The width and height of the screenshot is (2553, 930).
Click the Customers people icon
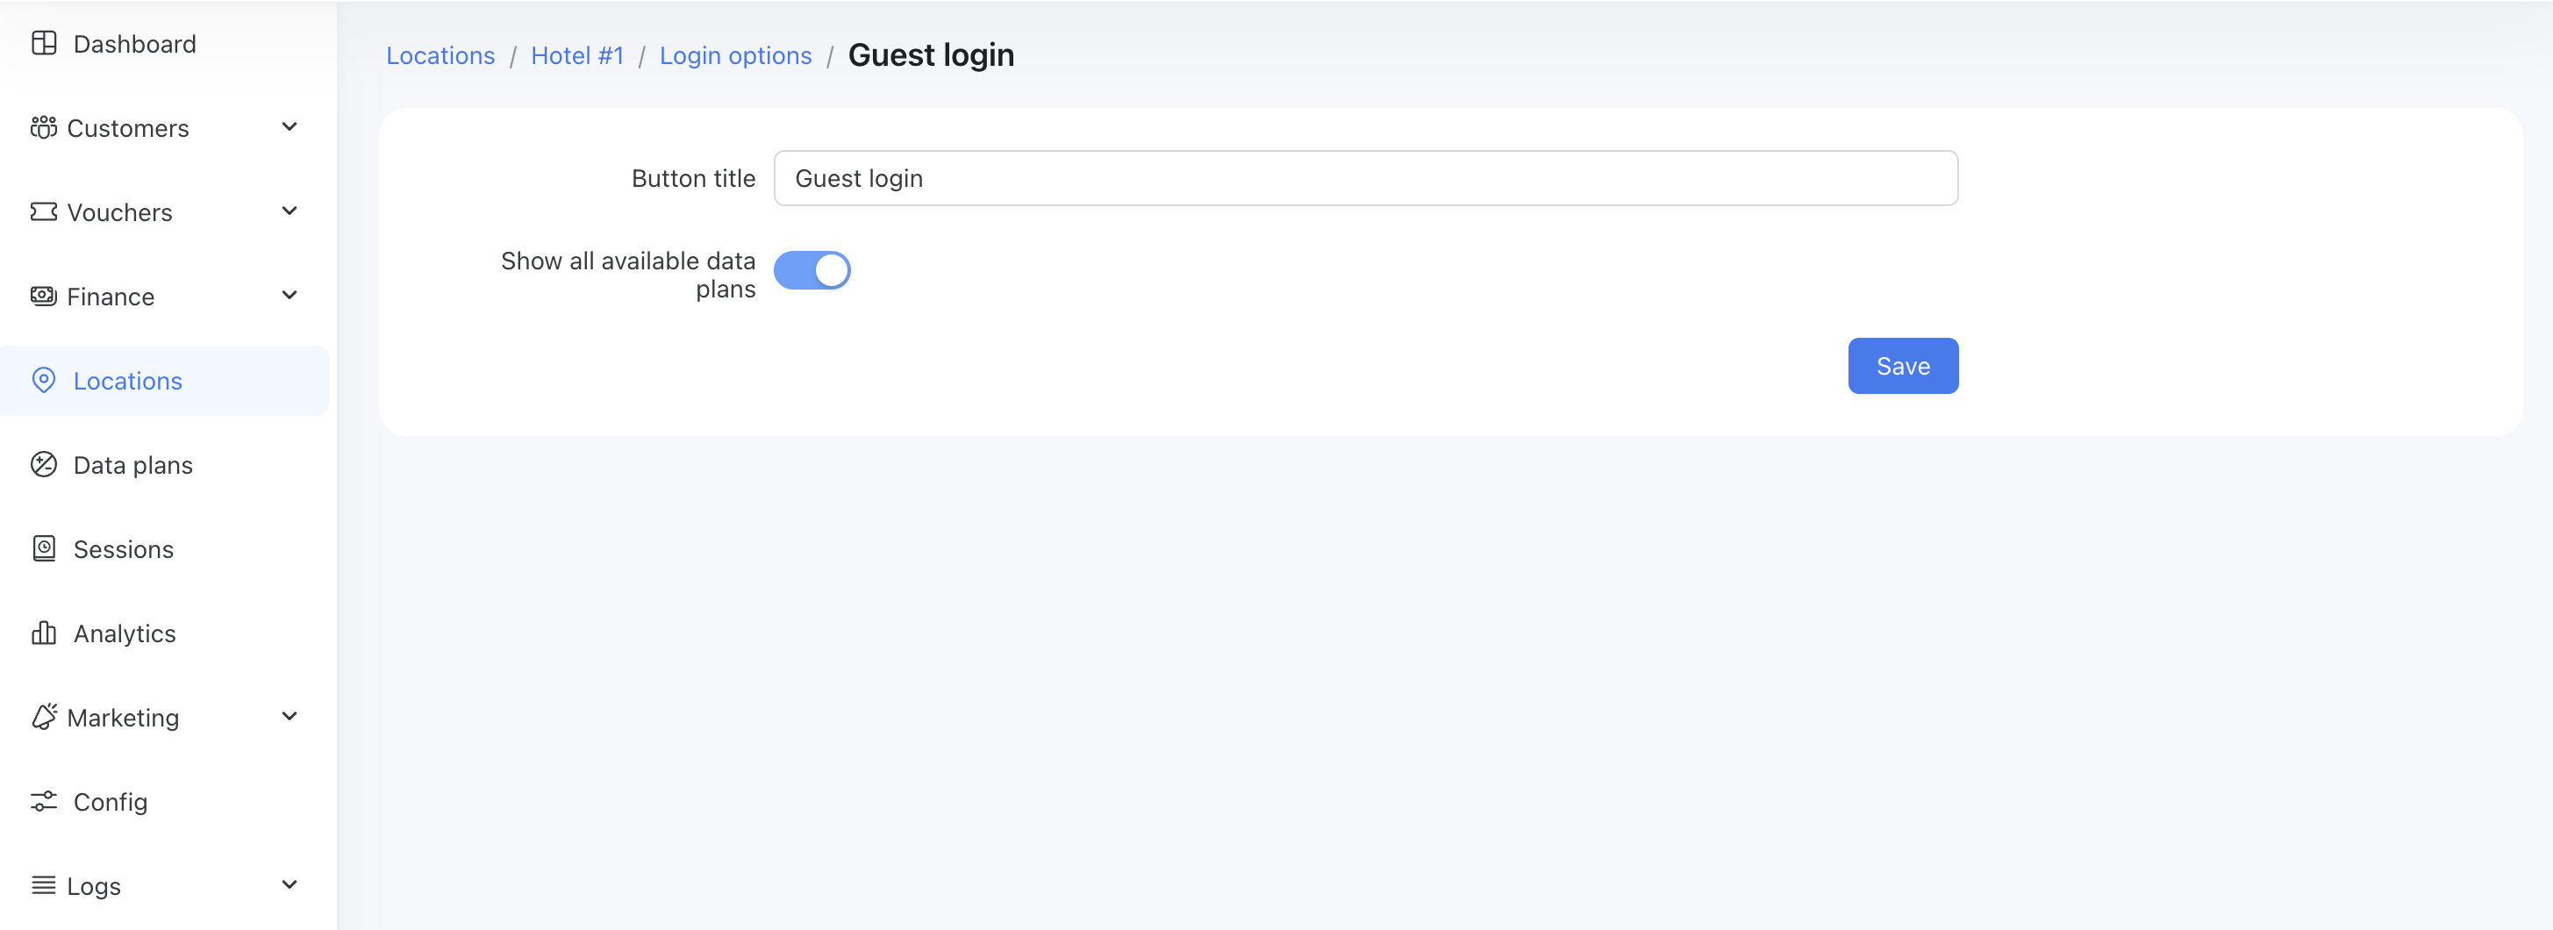pos(44,128)
